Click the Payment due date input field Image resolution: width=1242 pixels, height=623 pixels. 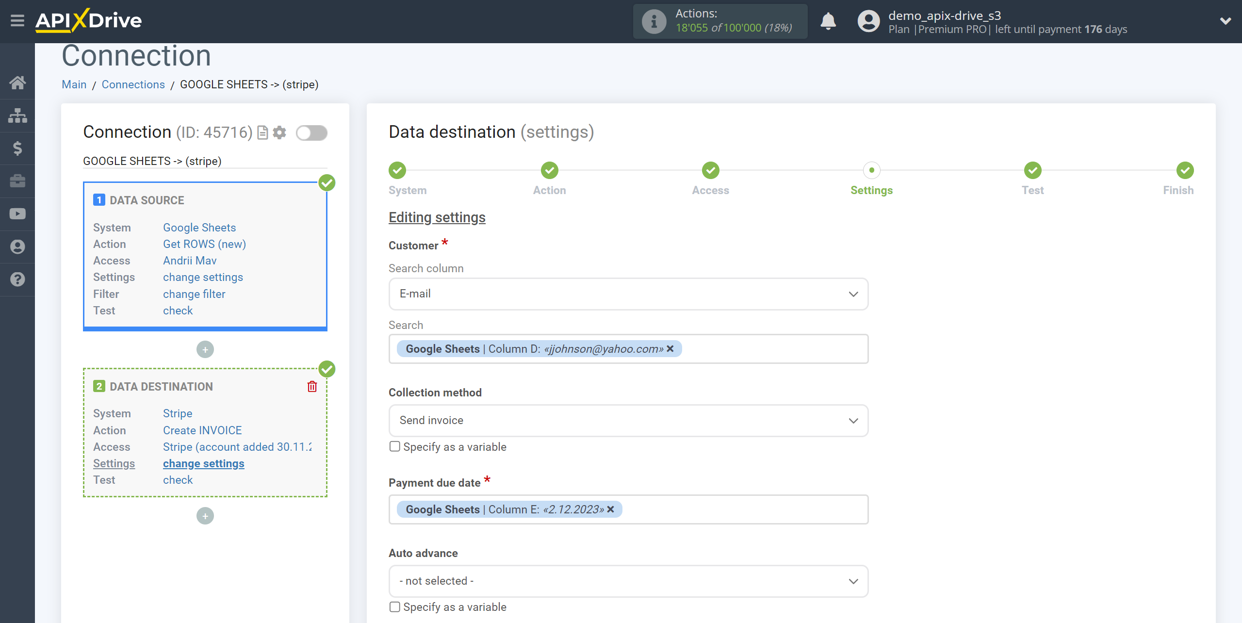[x=628, y=509]
